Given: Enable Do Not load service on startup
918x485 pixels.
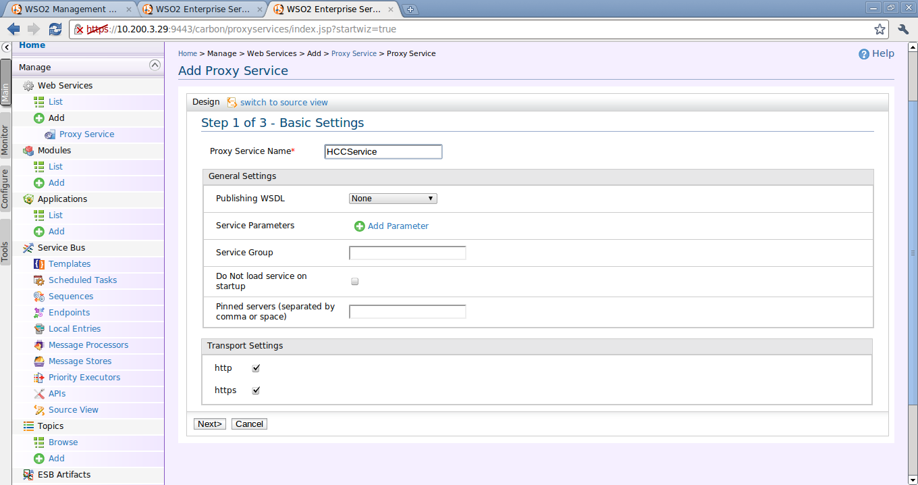Looking at the screenshot, I should click(354, 281).
